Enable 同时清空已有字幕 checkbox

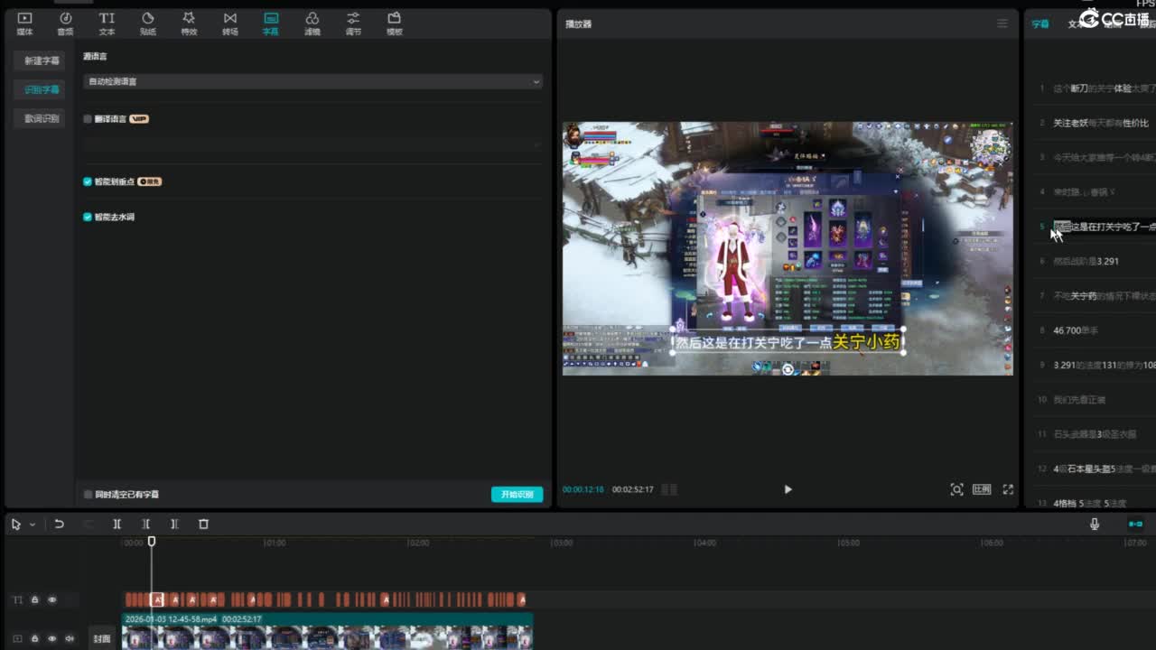88,495
